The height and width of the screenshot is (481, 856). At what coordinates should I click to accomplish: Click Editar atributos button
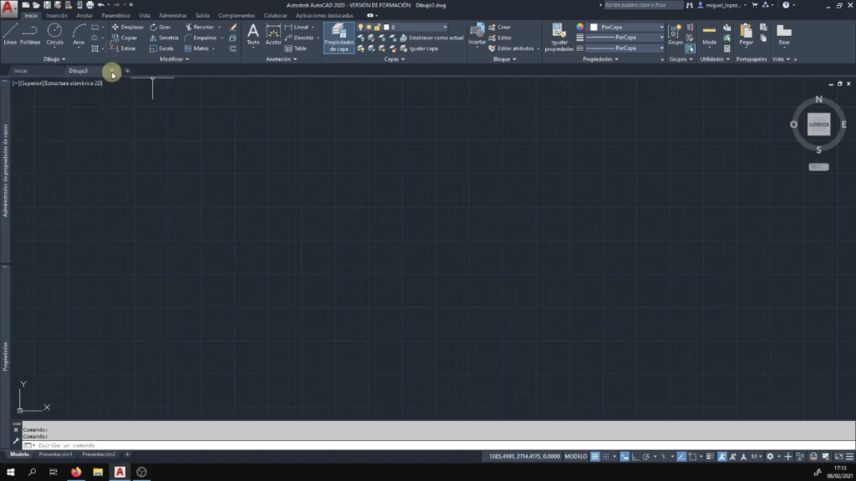511,48
